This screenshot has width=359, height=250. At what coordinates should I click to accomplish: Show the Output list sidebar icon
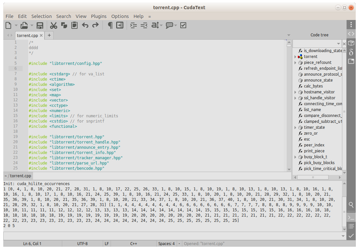[351, 226]
